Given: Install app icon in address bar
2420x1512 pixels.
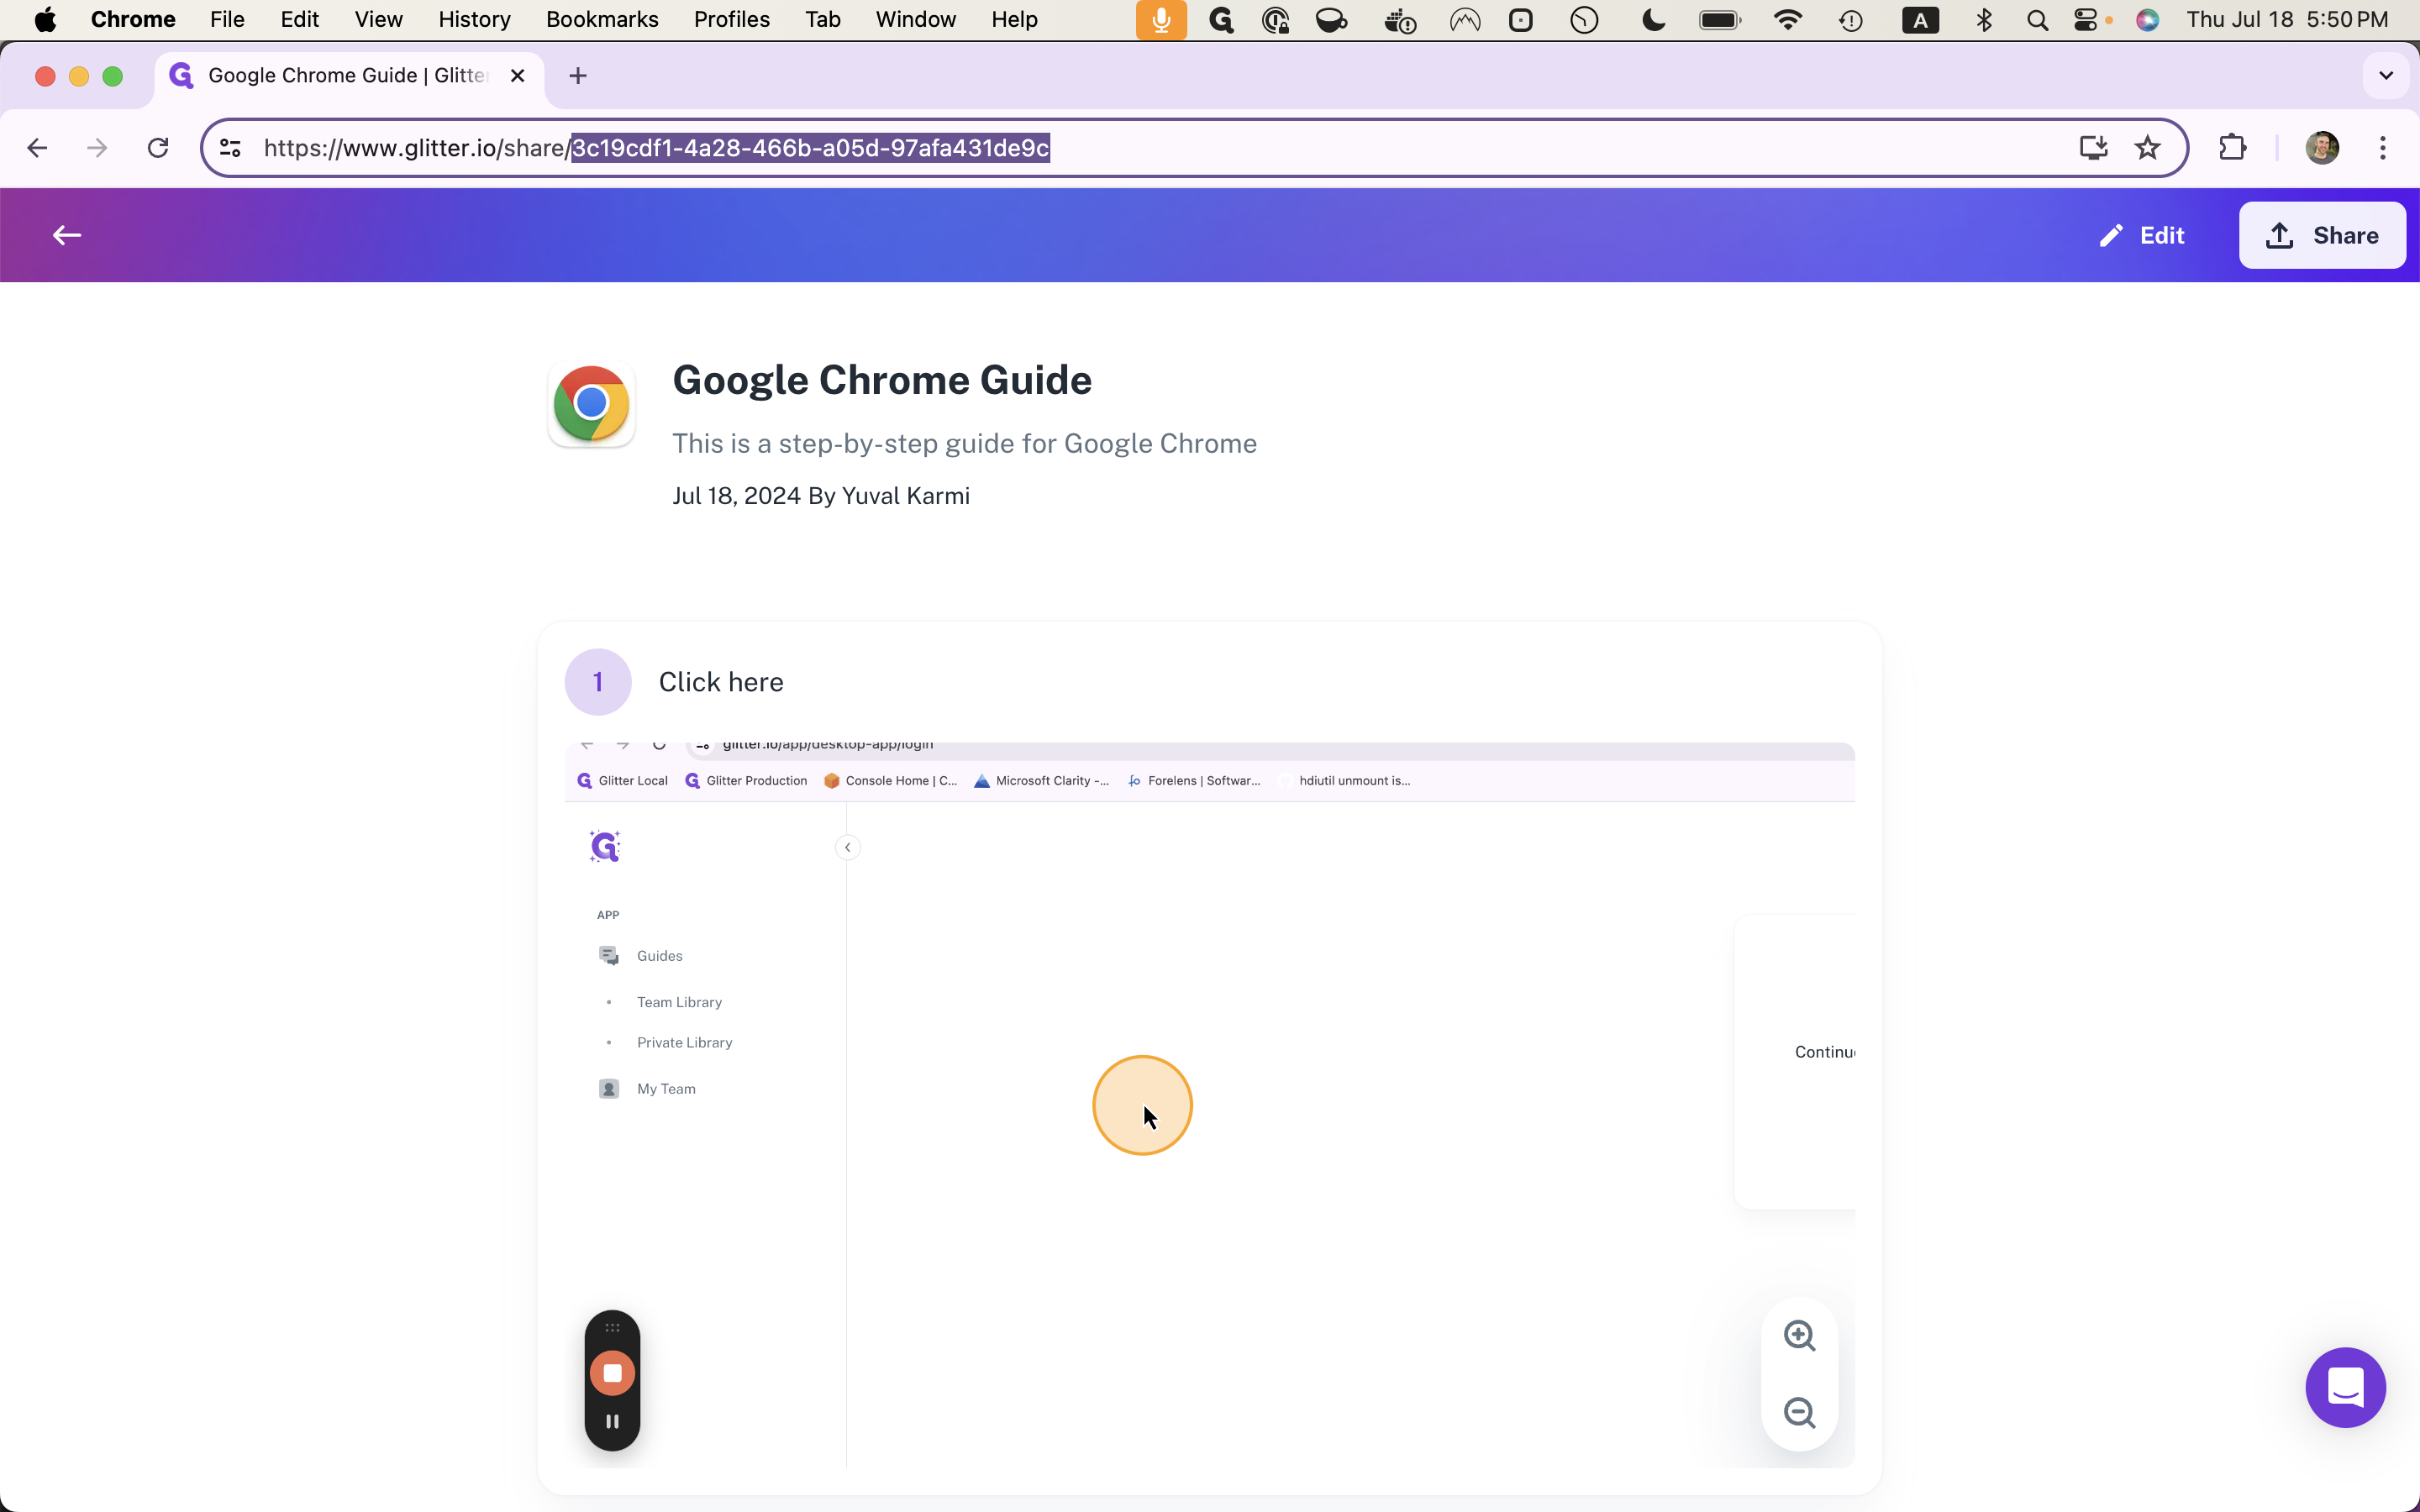Looking at the screenshot, I should 2093,148.
